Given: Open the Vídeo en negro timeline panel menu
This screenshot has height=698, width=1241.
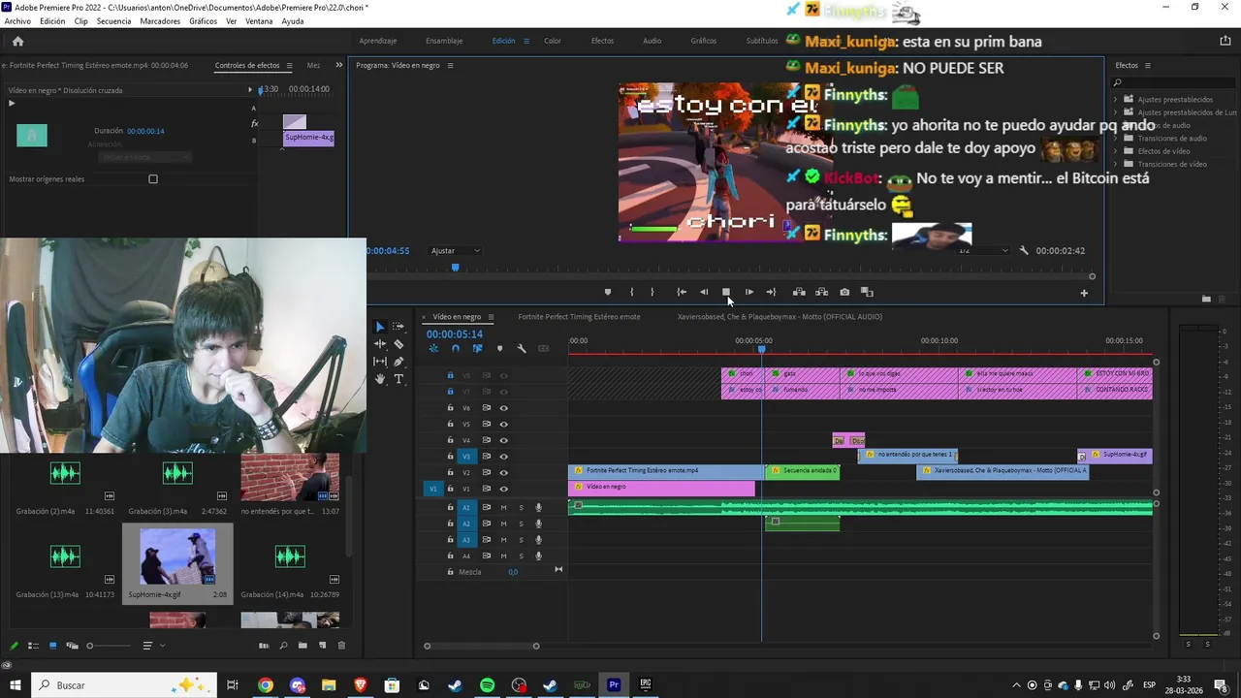Looking at the screenshot, I should (491, 317).
